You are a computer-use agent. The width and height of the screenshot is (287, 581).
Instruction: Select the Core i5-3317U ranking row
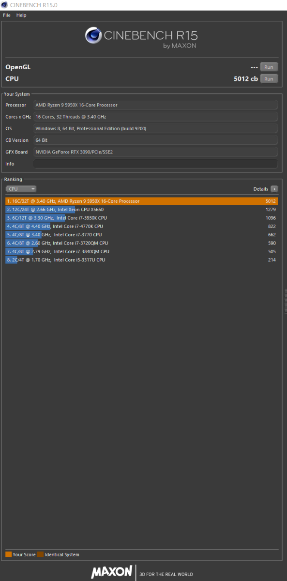pos(141,260)
